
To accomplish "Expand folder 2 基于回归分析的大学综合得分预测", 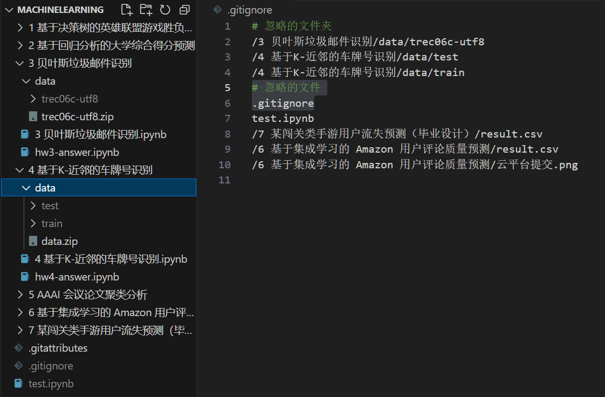I will tap(20, 45).
